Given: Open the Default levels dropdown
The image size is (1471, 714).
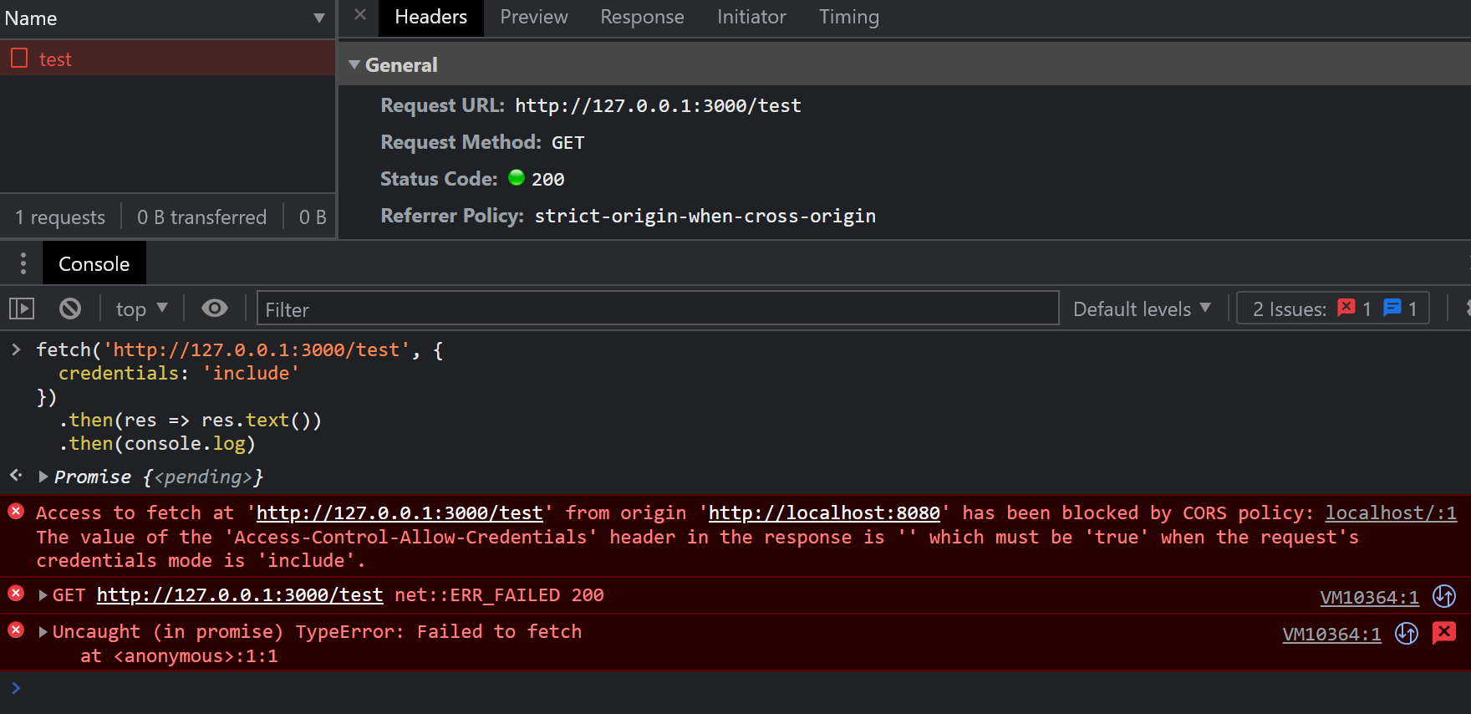Looking at the screenshot, I should pos(1141,309).
